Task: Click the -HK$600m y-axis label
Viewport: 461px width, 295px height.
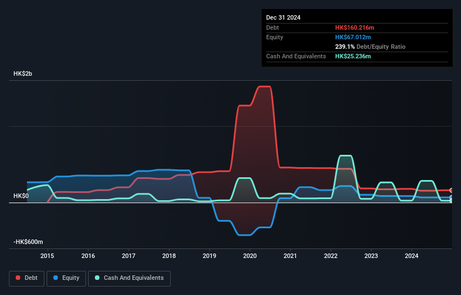Action: pos(28,242)
